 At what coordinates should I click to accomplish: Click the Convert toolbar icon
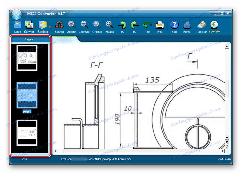pyautogui.click(x=29, y=25)
